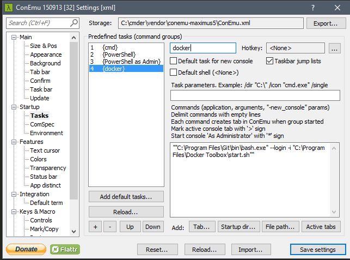
Task: Click the File path... button
Action: [x=280, y=227]
